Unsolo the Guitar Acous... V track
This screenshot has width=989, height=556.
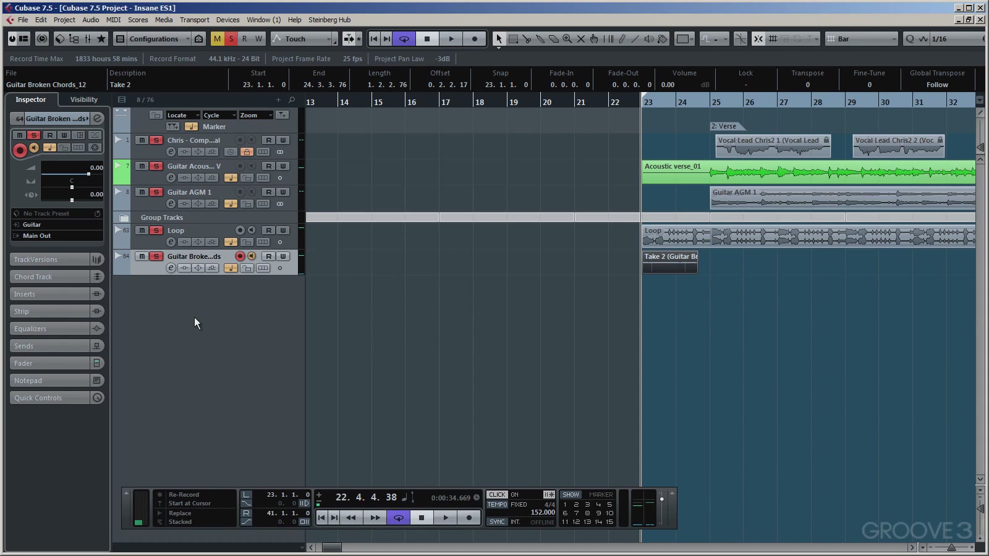click(x=156, y=166)
